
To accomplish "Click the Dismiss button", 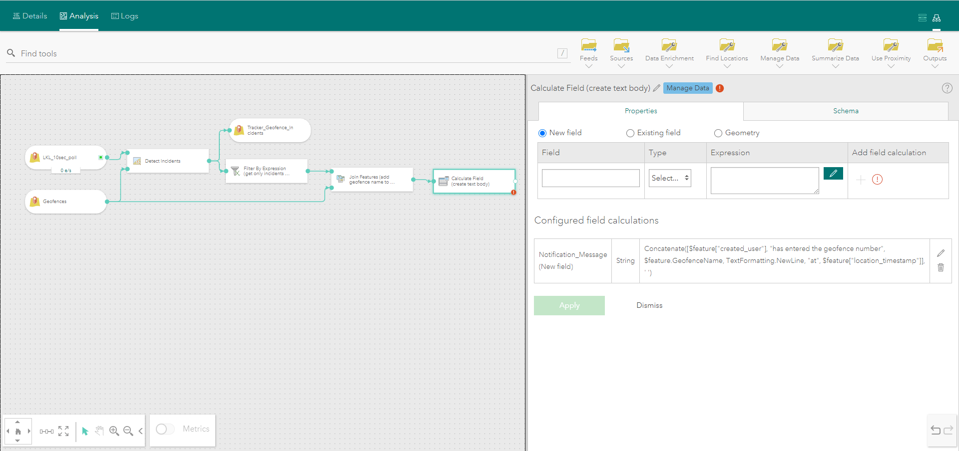I will click(x=649, y=305).
